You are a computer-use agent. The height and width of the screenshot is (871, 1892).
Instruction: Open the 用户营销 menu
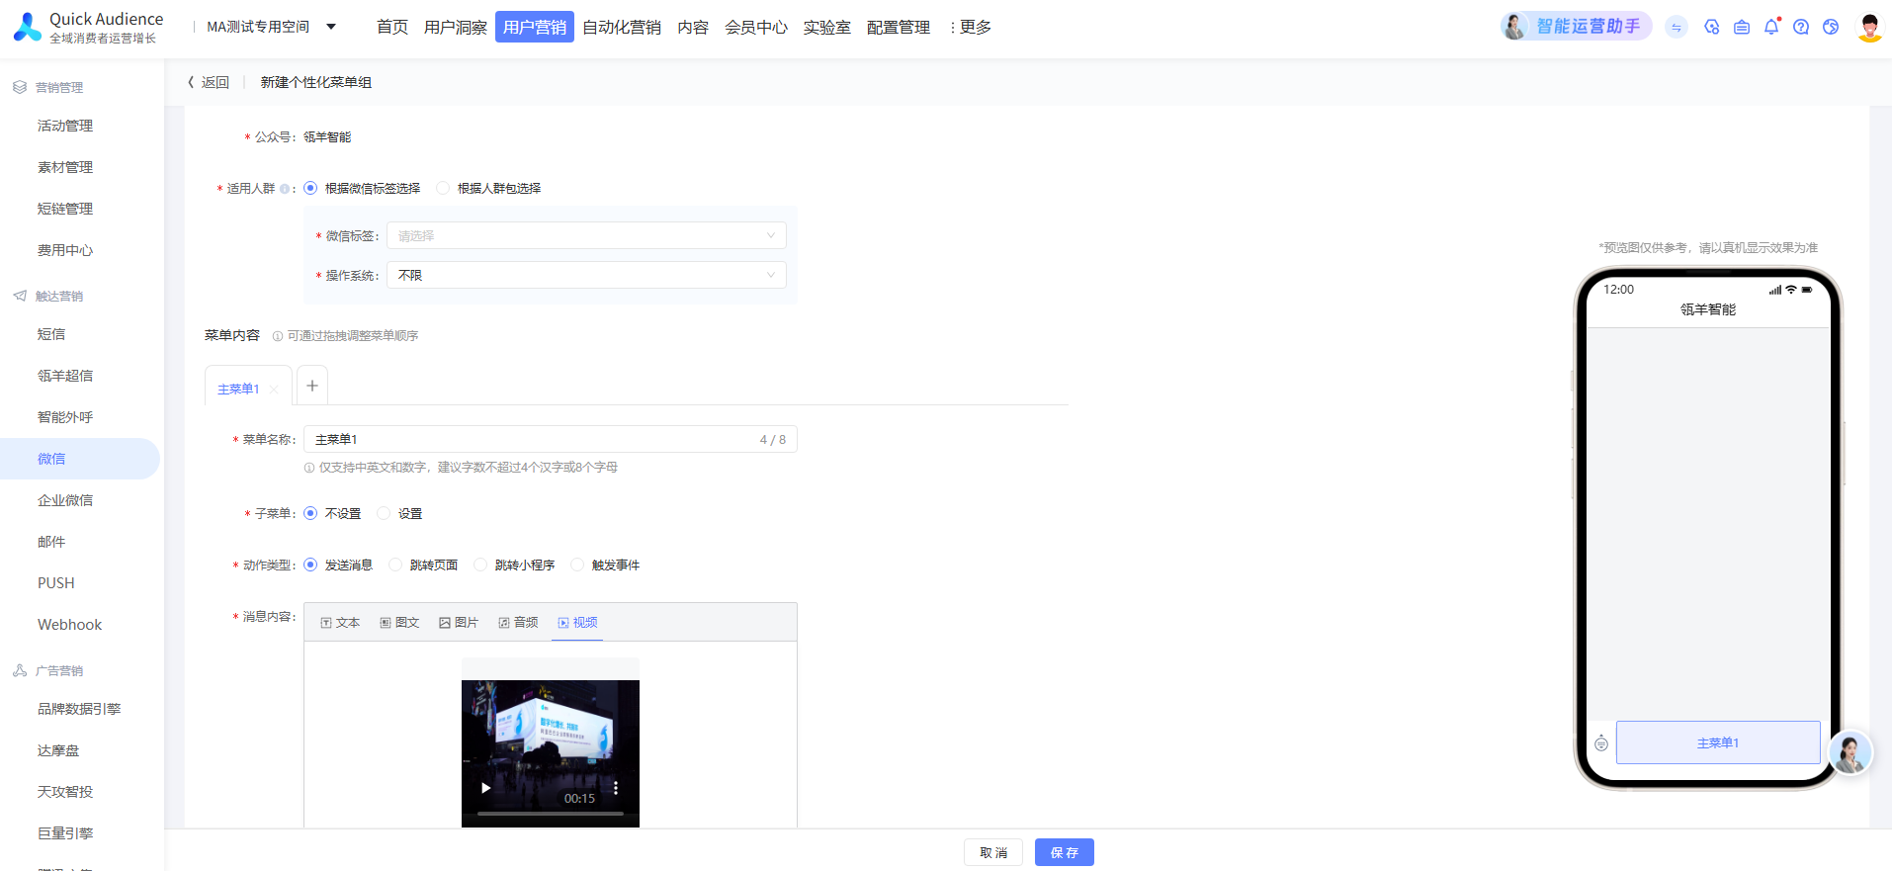click(535, 27)
